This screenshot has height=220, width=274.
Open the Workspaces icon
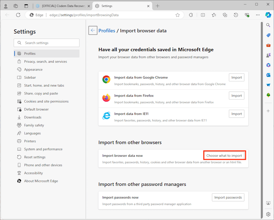click(x=16, y=6)
